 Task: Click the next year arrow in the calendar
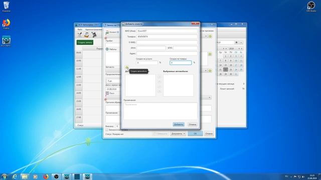[x=242, y=48]
